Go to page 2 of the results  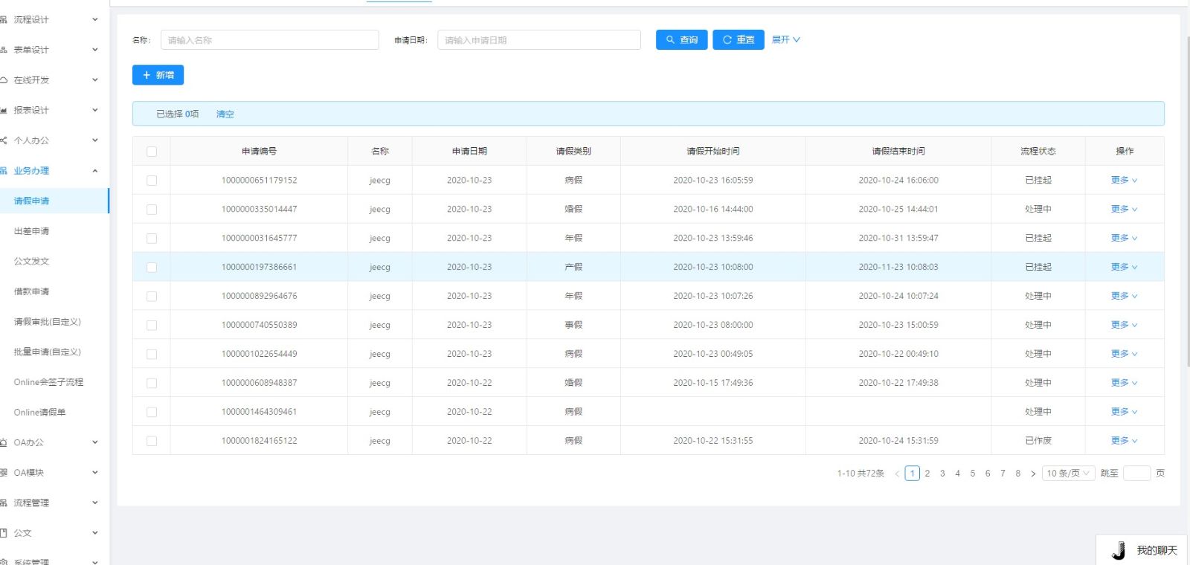tap(927, 474)
